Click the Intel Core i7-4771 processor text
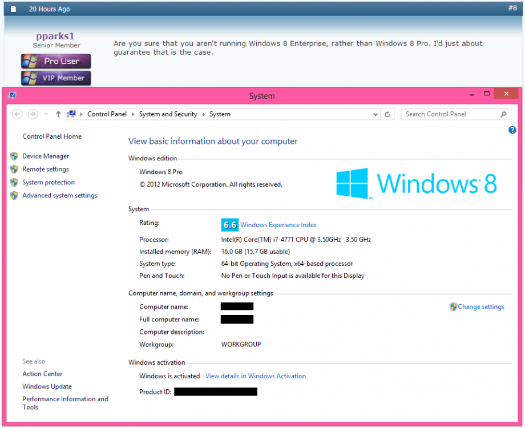The image size is (525, 428). 296,240
